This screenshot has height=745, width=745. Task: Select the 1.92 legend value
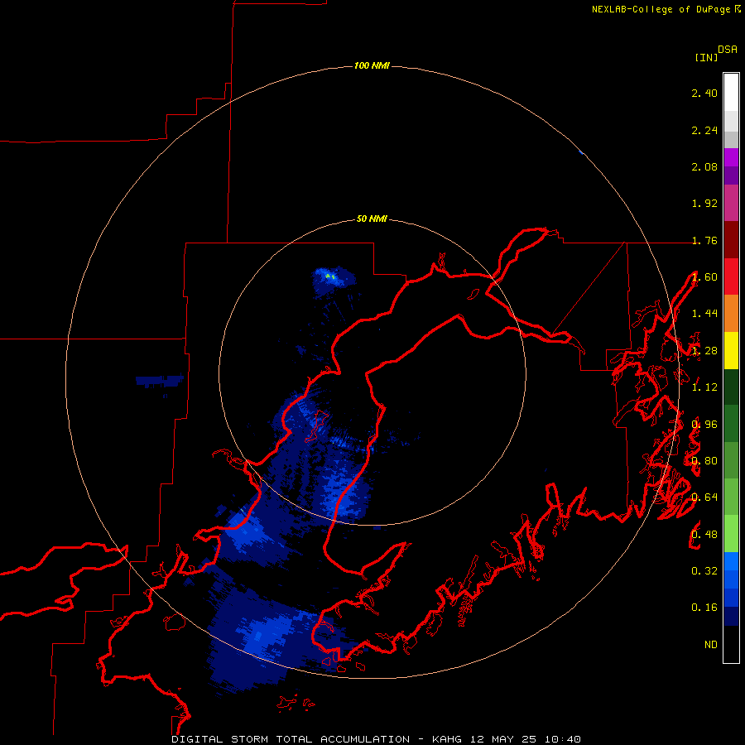704,204
